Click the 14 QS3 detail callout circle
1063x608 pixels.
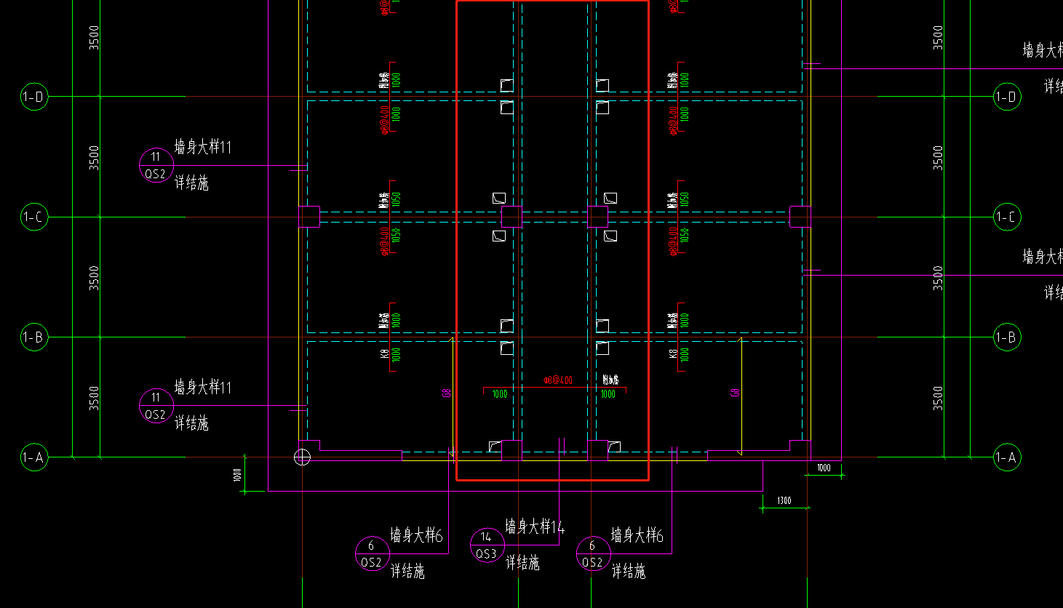pos(487,545)
